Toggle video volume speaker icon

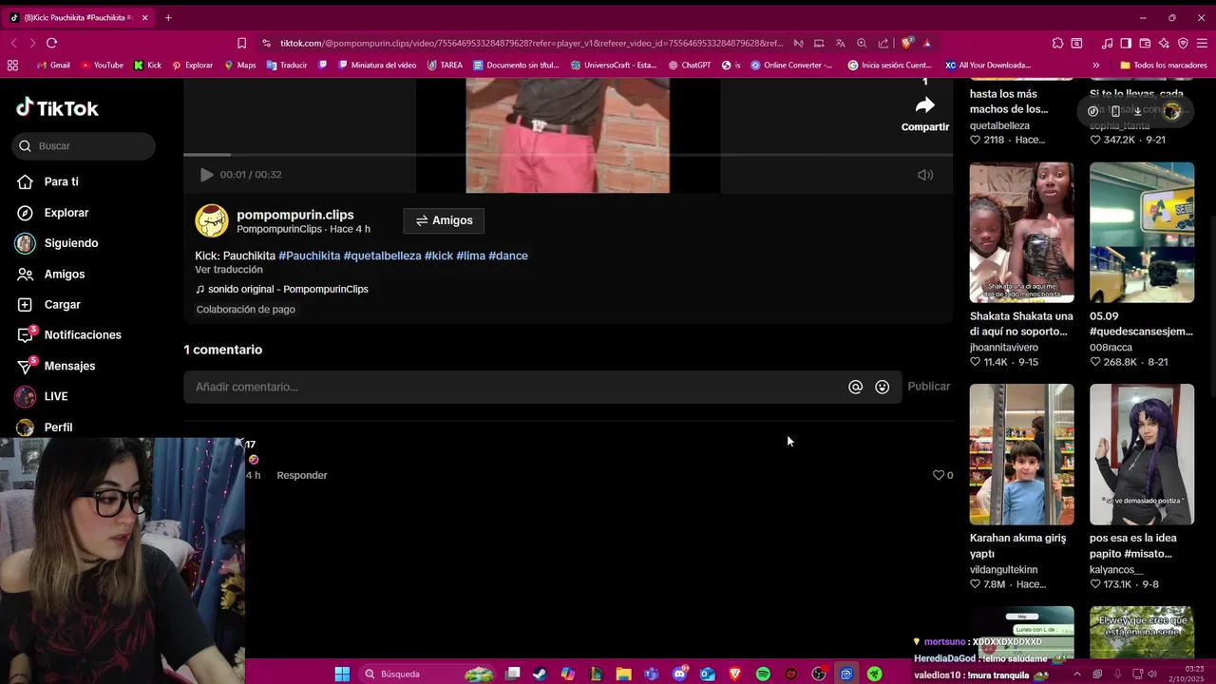point(925,175)
